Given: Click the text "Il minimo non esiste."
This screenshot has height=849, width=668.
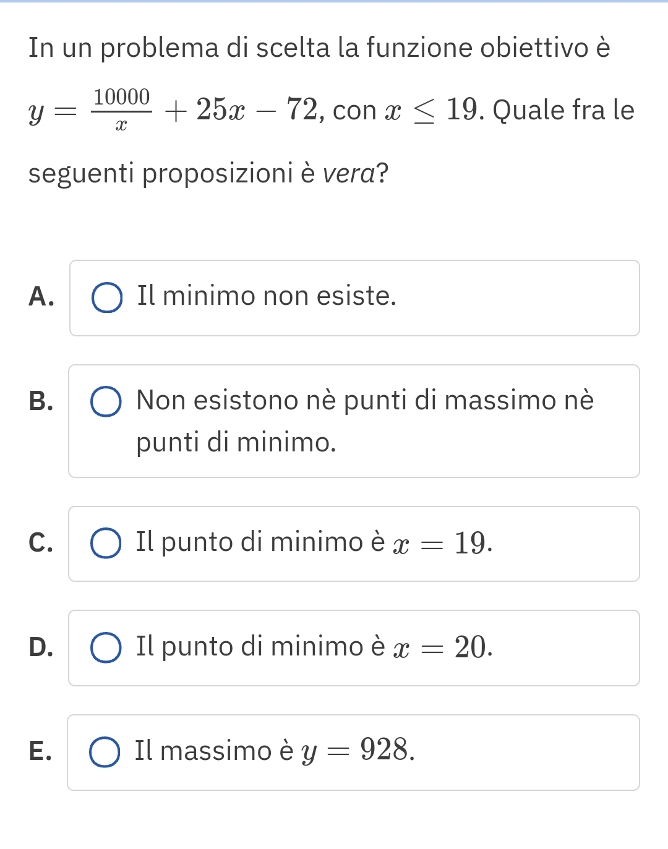Looking at the screenshot, I should click(x=267, y=296).
